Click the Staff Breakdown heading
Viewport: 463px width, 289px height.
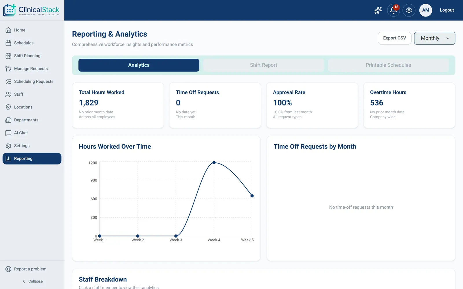pyautogui.click(x=103, y=279)
